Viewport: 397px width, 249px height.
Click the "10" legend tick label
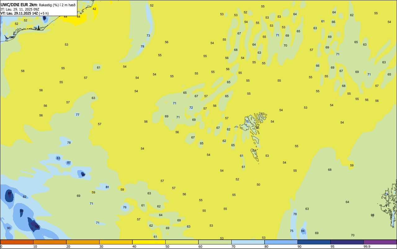pos(35,247)
